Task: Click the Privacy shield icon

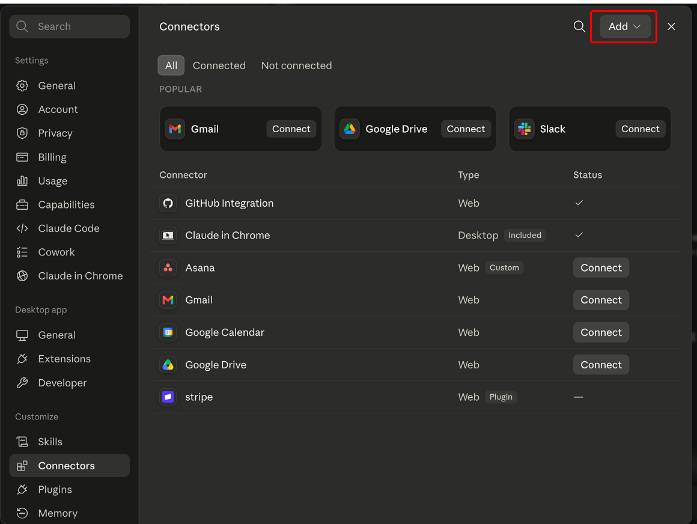Action: (22, 133)
